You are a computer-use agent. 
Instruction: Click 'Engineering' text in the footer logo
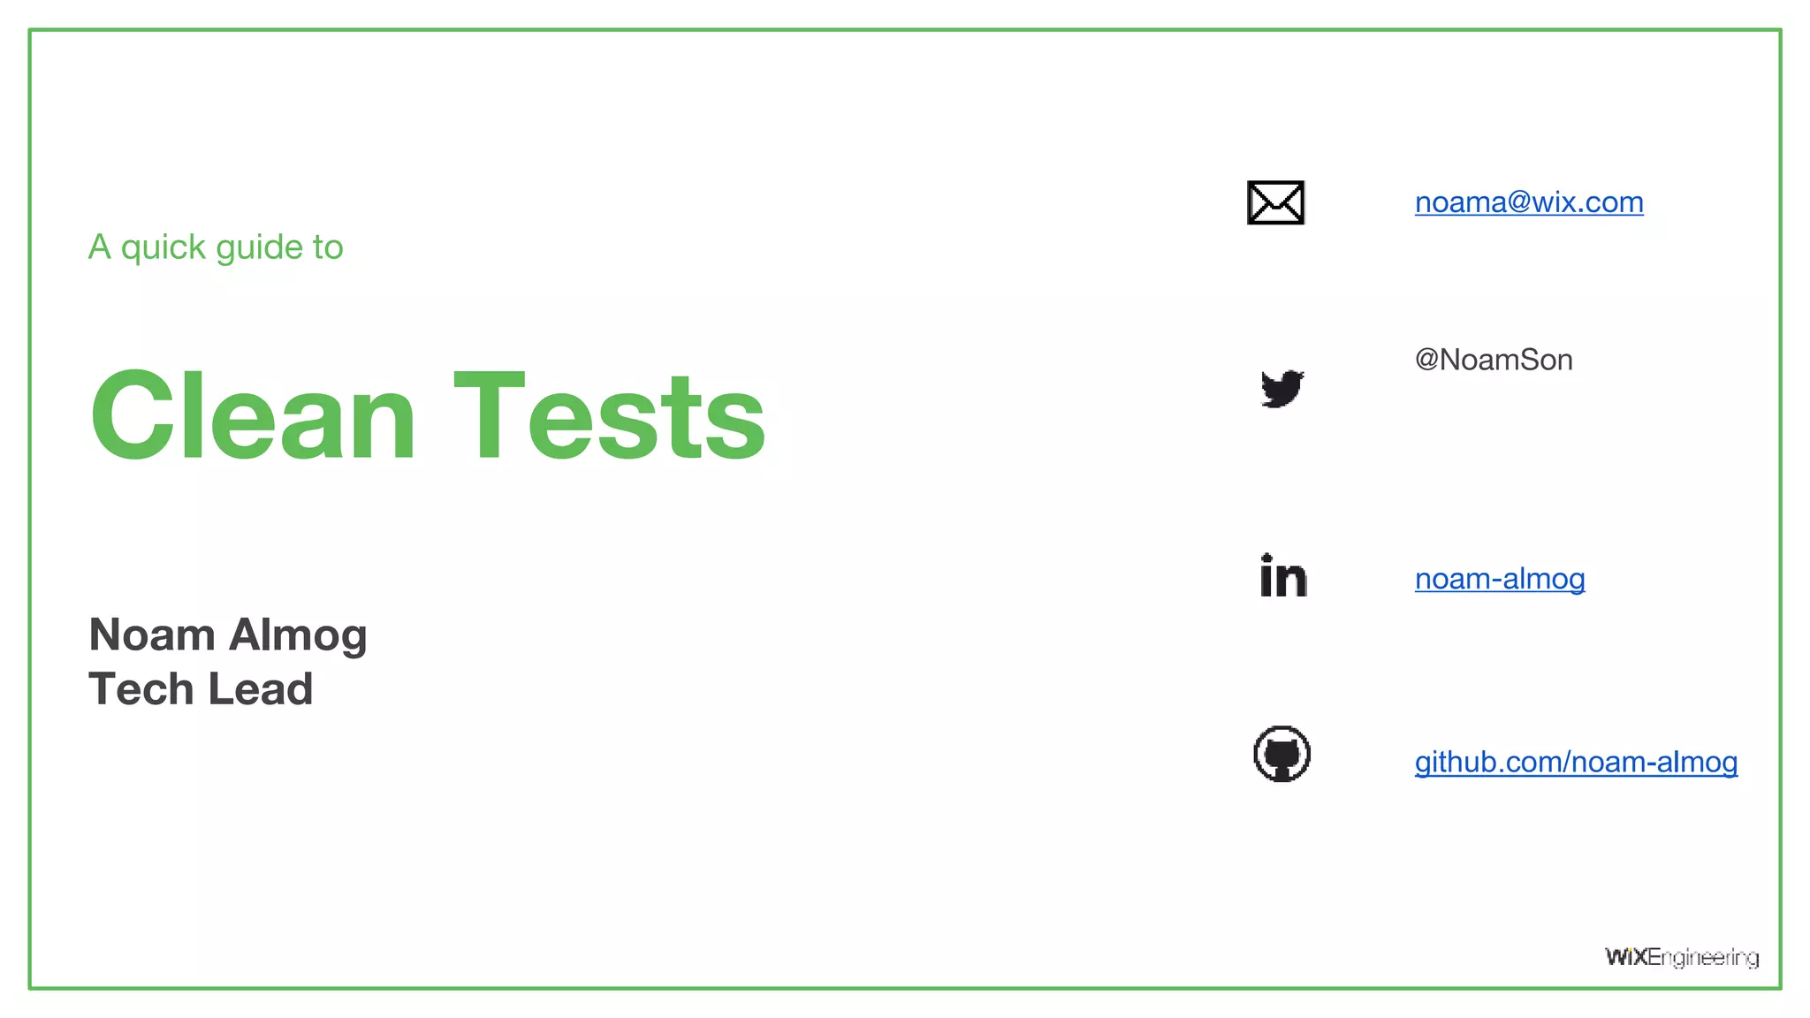coord(1703,959)
